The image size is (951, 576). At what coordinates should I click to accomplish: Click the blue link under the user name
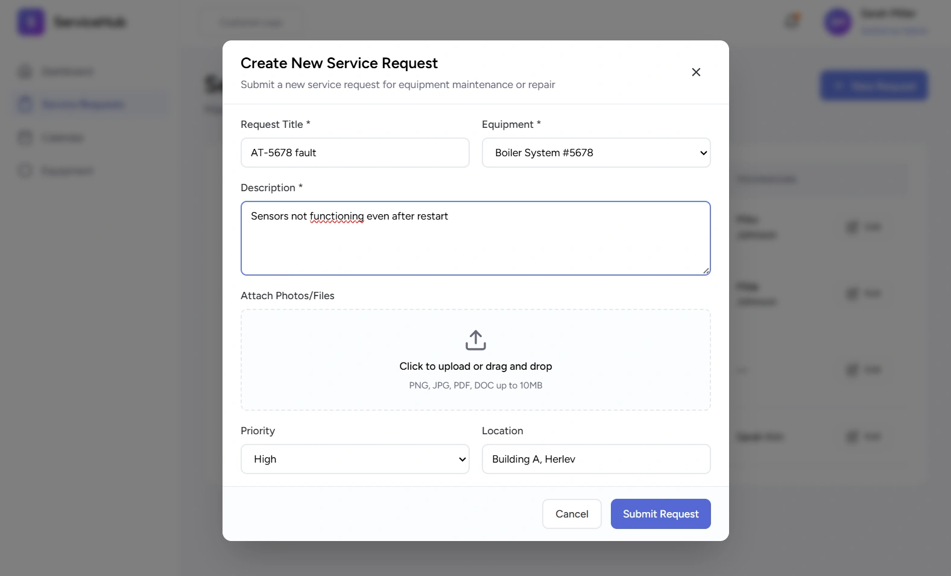coord(894,30)
